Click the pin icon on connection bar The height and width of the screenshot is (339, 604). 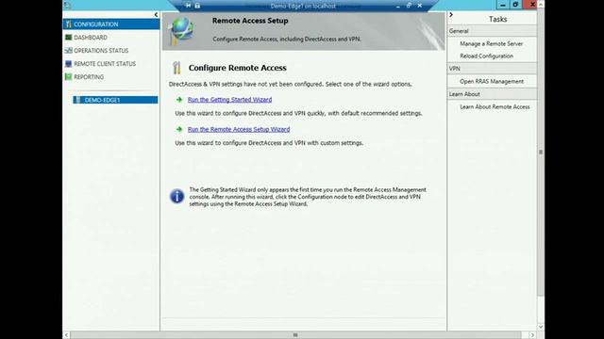pos(188,6)
